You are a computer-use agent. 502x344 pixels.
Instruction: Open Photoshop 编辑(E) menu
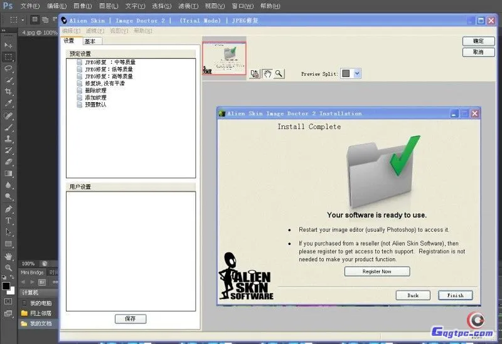click(x=56, y=6)
